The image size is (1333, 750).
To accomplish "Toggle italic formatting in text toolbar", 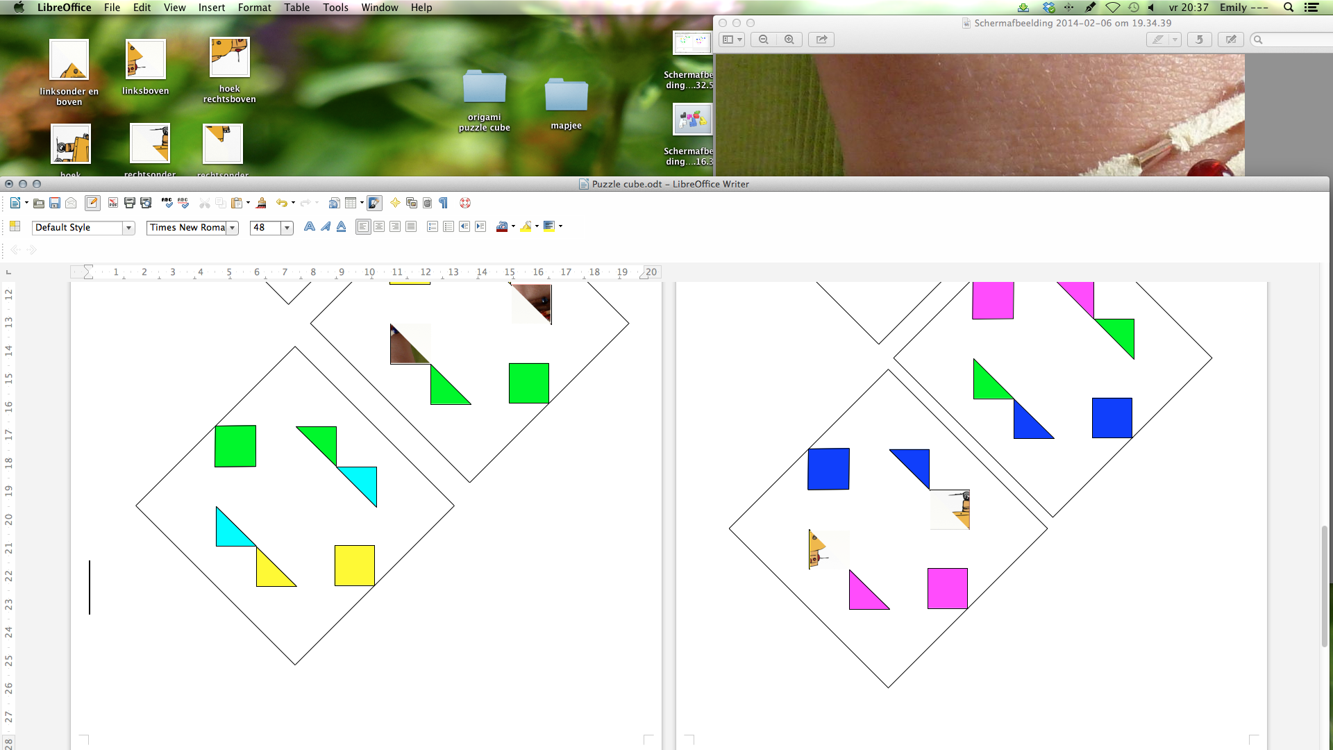I will (x=325, y=226).
